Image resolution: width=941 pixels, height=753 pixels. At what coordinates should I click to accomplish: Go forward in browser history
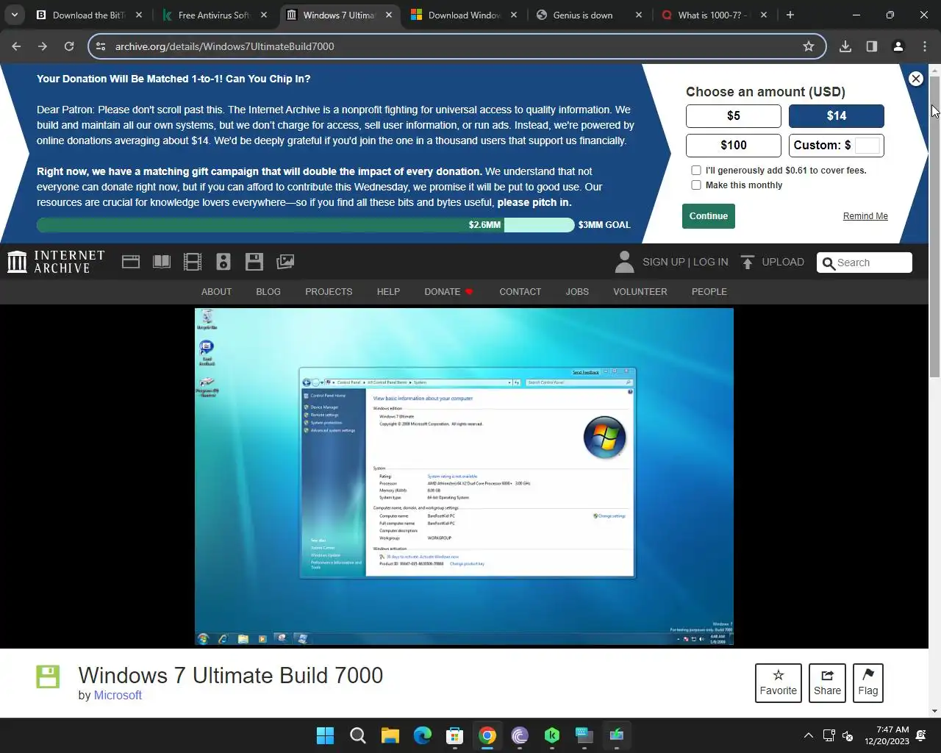(x=43, y=46)
